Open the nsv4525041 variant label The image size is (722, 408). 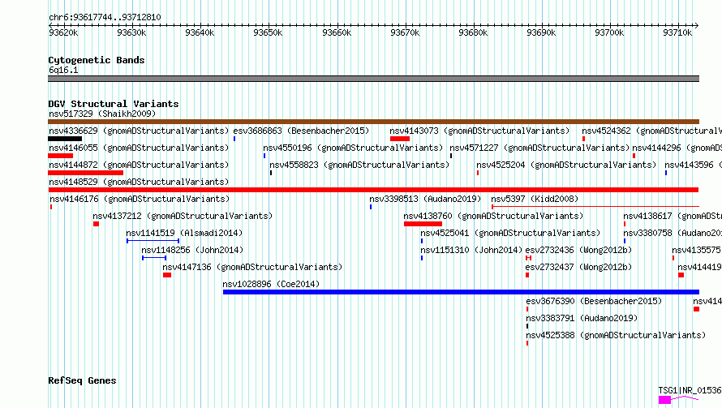point(510,233)
